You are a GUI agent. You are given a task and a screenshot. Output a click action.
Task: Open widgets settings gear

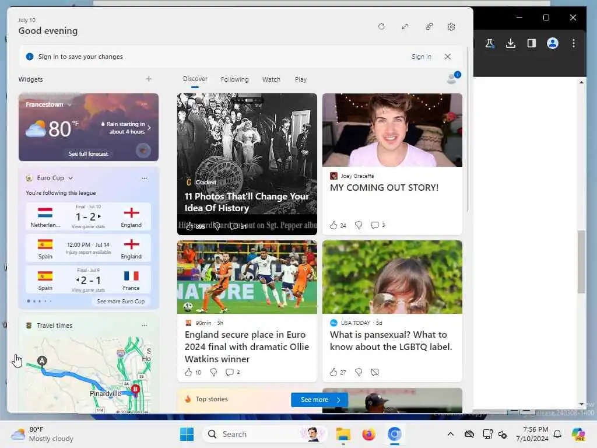451,27
